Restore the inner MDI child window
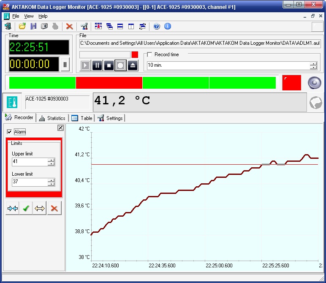Screen dimensions: 326x283 tap(312, 16)
